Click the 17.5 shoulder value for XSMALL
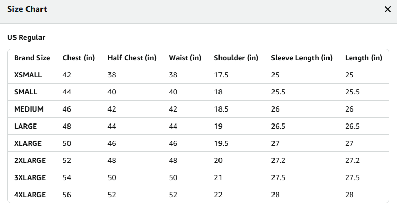 pos(221,75)
